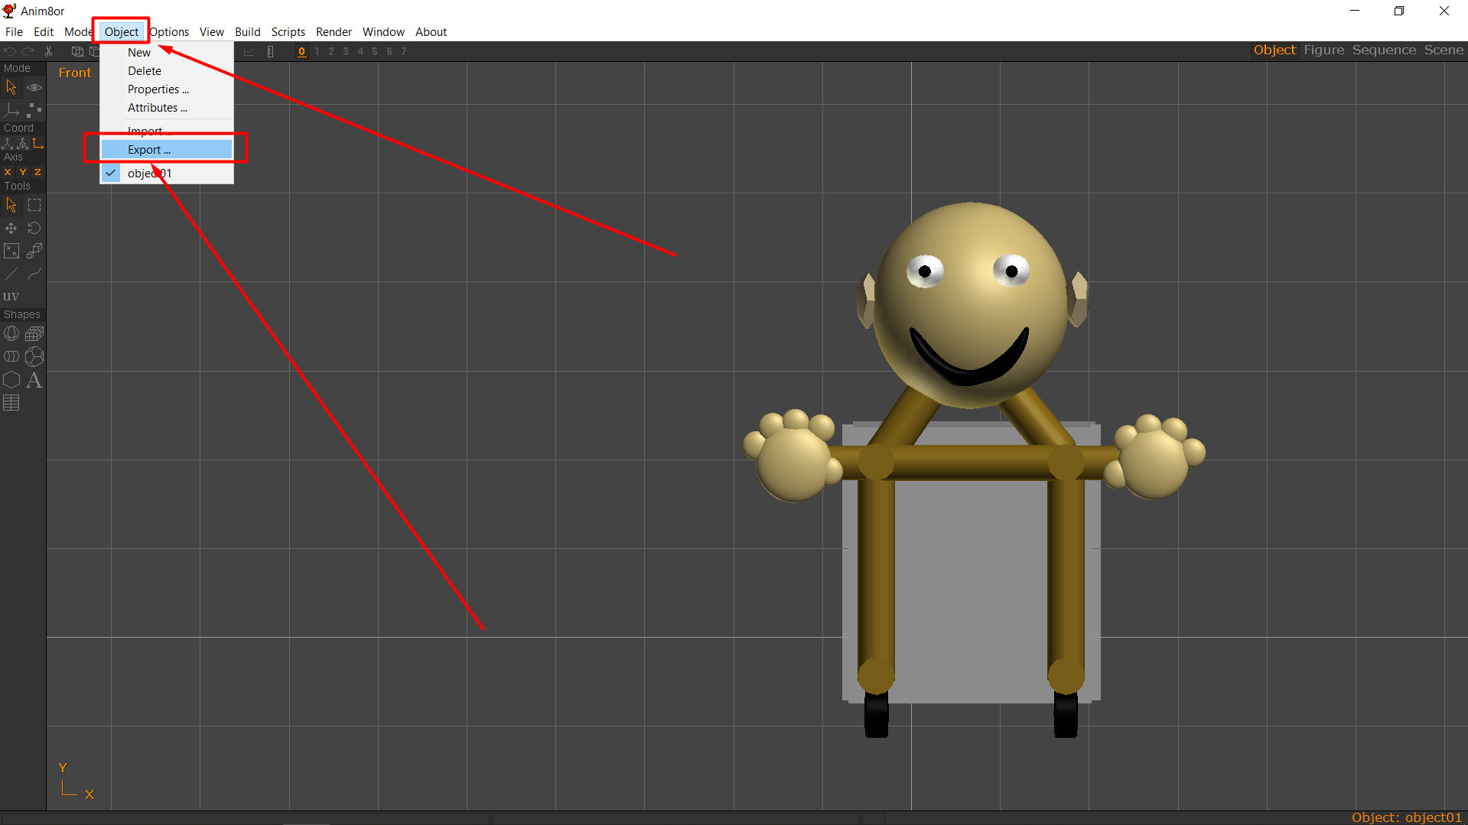Click the Undo icon
The width and height of the screenshot is (1468, 825).
[x=9, y=51]
